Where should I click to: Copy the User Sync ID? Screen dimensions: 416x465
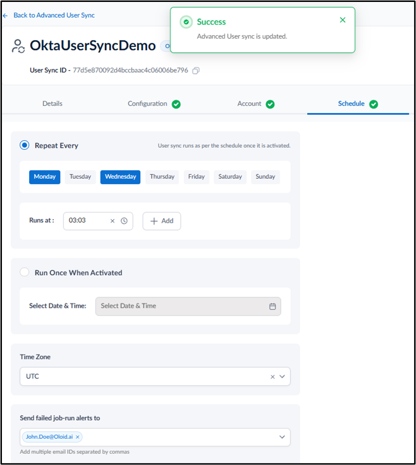tap(196, 71)
